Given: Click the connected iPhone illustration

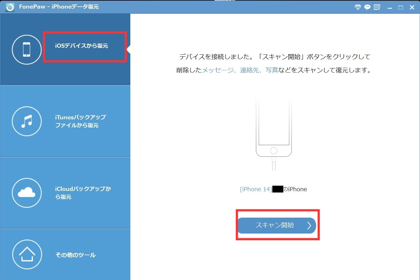Looking at the screenshot, I should 273,130.
